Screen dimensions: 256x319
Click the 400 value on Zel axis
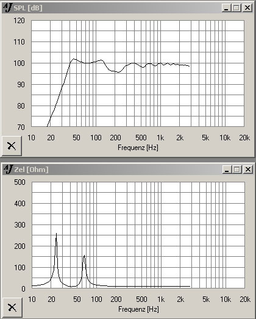(x=20, y=204)
